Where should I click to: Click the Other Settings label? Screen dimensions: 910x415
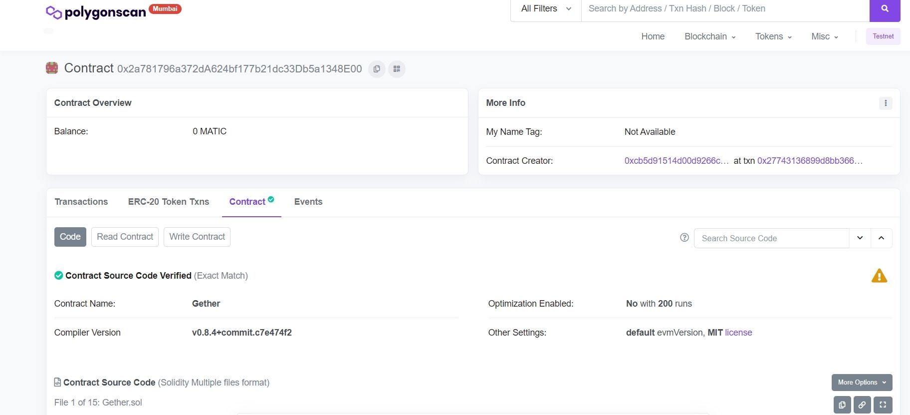click(x=517, y=333)
